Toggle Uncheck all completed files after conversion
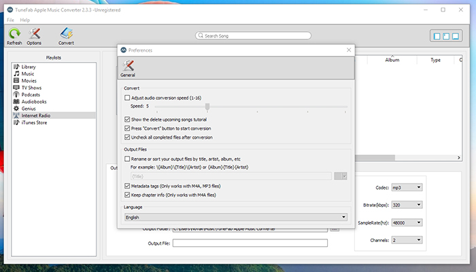Viewport: 476px width, 272px height. [x=127, y=137]
